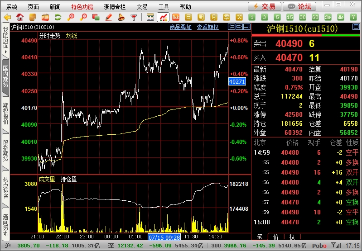Click the green Y period button
The image size is (362, 251).
point(353,17)
